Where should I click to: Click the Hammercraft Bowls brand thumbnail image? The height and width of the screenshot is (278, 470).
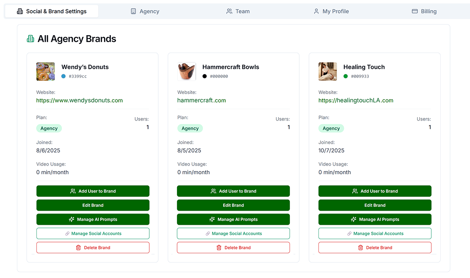[x=186, y=72]
